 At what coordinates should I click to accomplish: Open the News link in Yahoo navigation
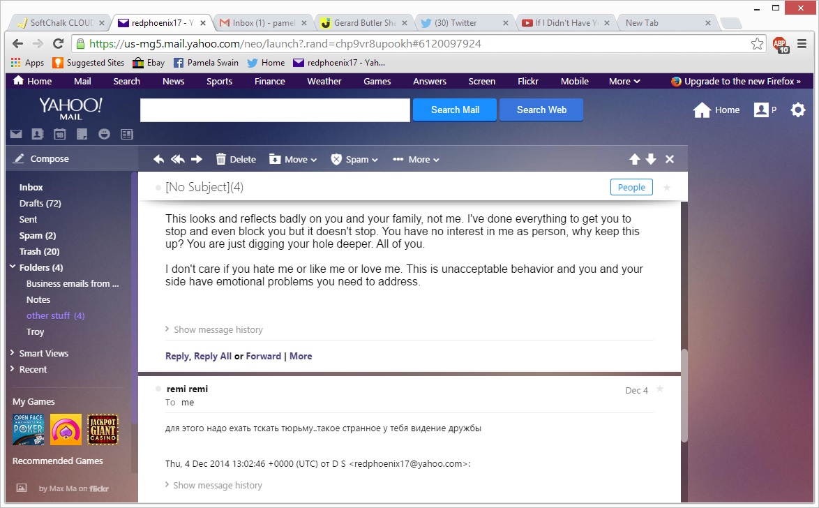(174, 81)
